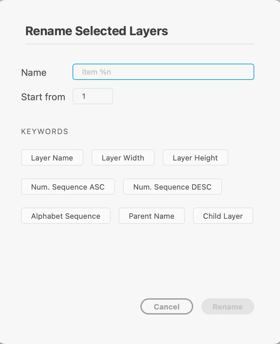Click the Name text input field
The height and width of the screenshot is (344, 280).
coord(163,72)
